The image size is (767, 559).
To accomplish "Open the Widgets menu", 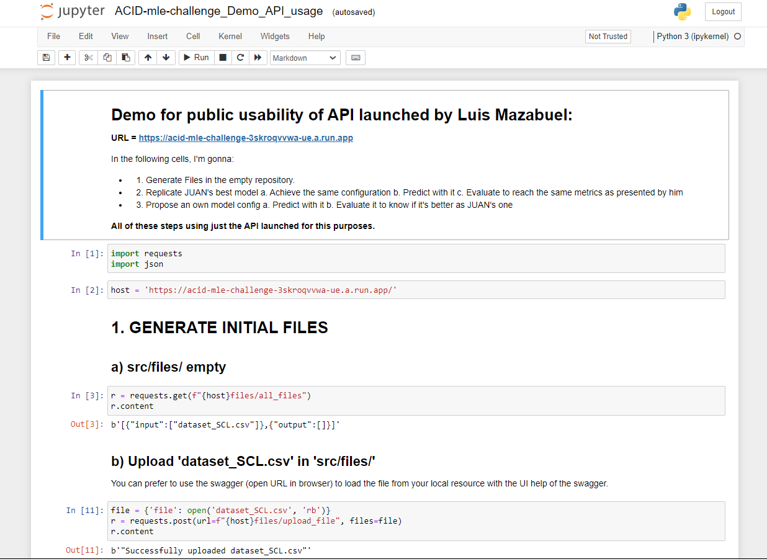I will click(275, 36).
